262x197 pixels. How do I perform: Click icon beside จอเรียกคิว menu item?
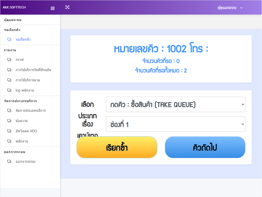point(9,39)
